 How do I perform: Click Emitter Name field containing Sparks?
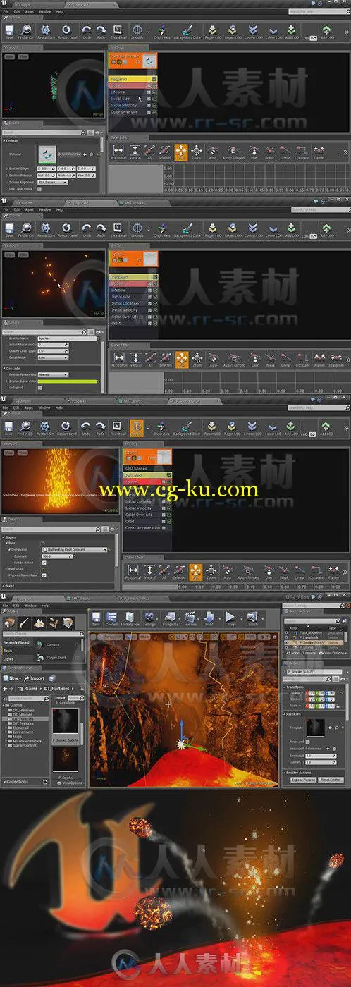[68, 338]
